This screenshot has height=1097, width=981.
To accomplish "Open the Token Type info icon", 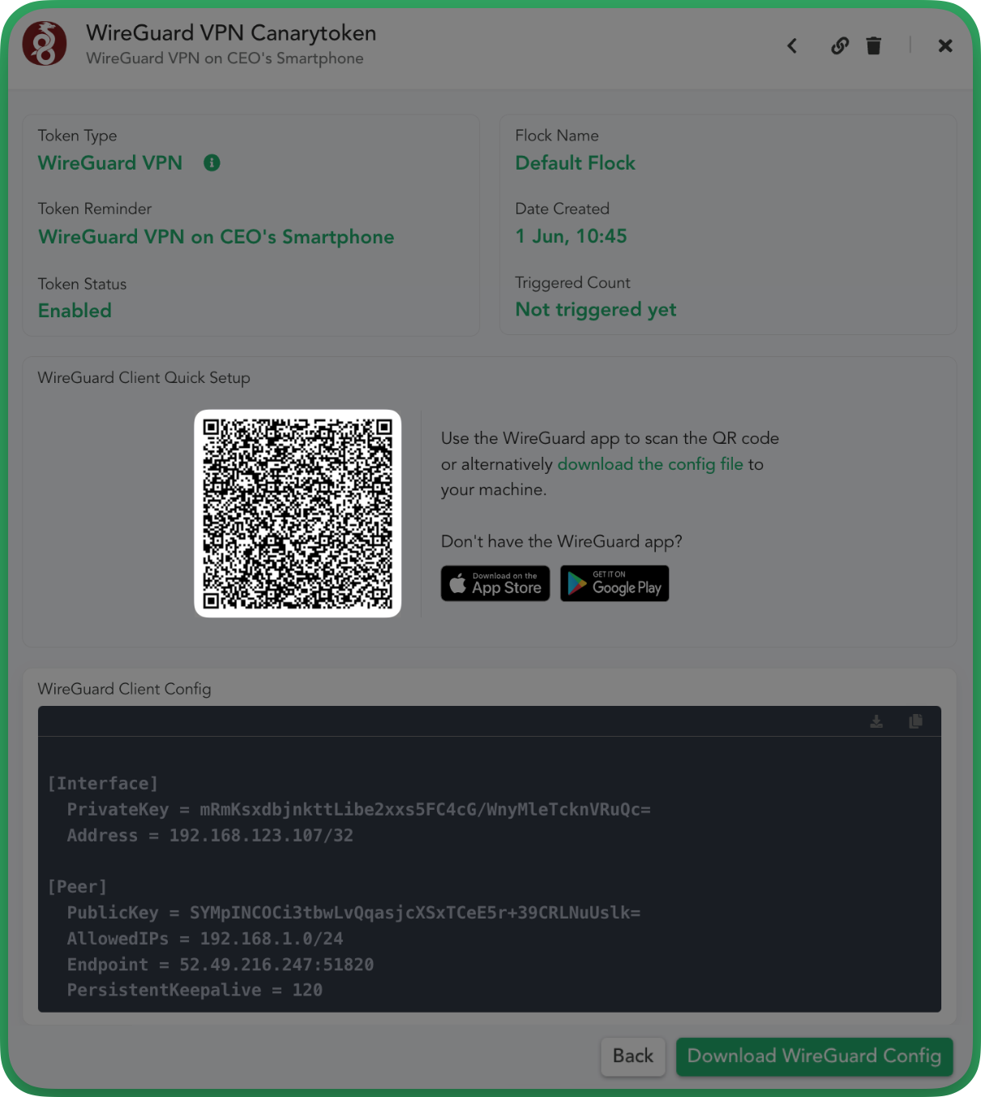I will [x=212, y=163].
